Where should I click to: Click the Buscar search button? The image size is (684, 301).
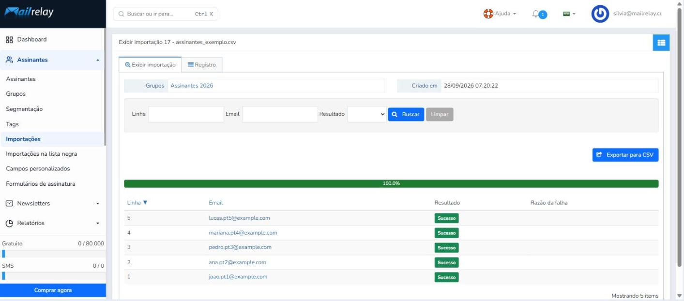406,114
